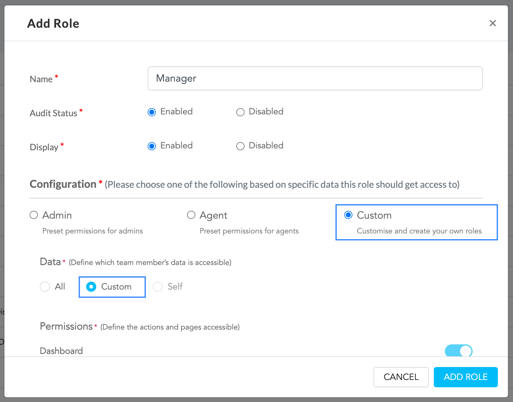Choose Disabled for the Display option
This screenshot has height=402, width=513.
tap(240, 146)
